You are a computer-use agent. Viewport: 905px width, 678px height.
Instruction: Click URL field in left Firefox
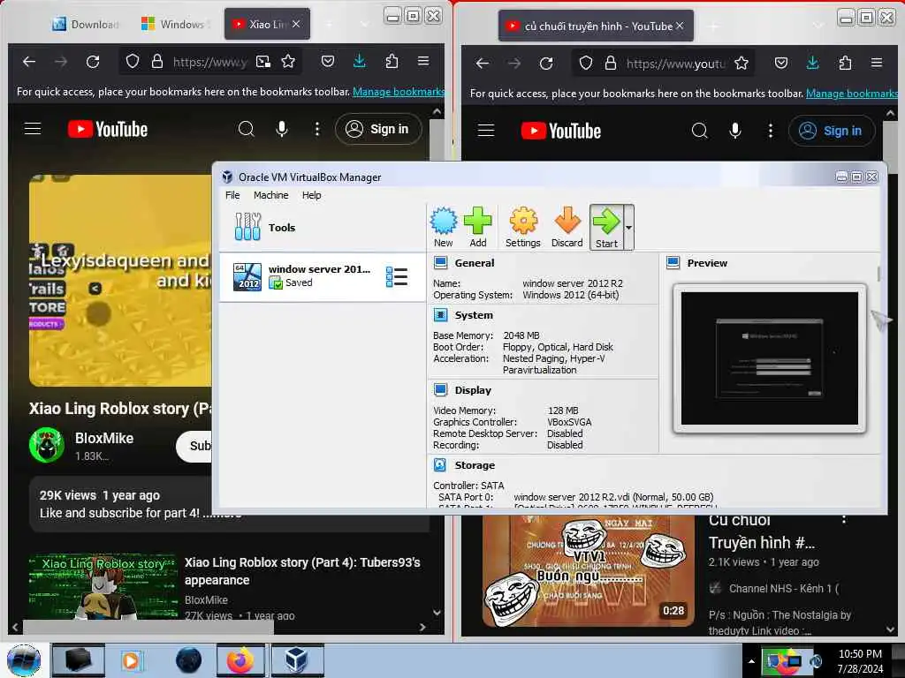209,61
